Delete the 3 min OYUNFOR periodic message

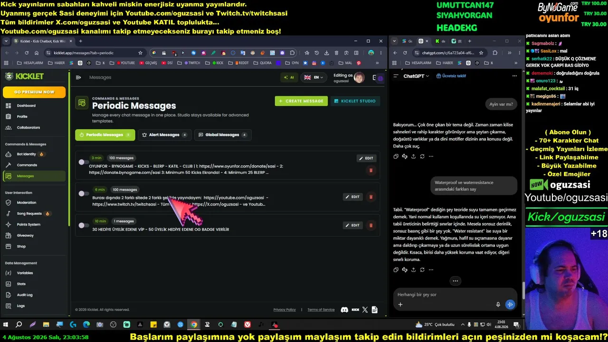pos(371,170)
